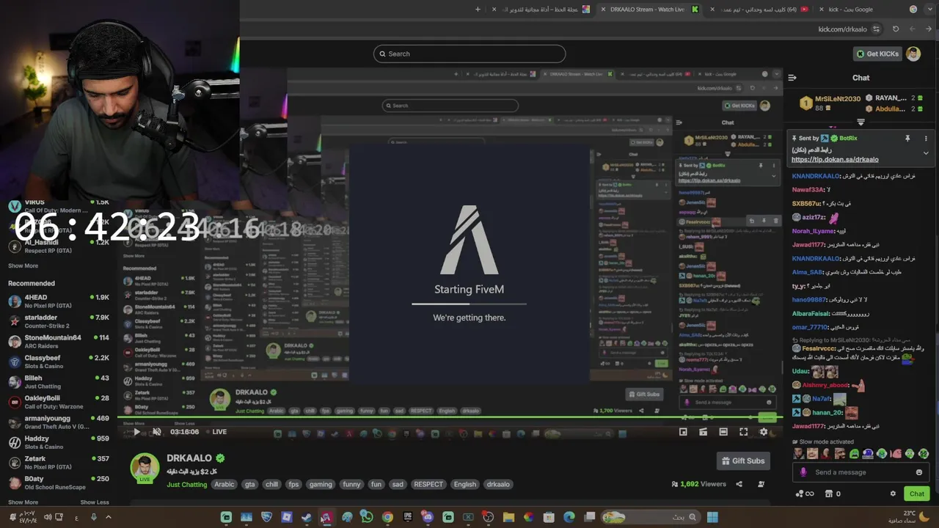The image size is (939, 528).
Task: Focus the Kick search box
Action: pyautogui.click(x=469, y=54)
